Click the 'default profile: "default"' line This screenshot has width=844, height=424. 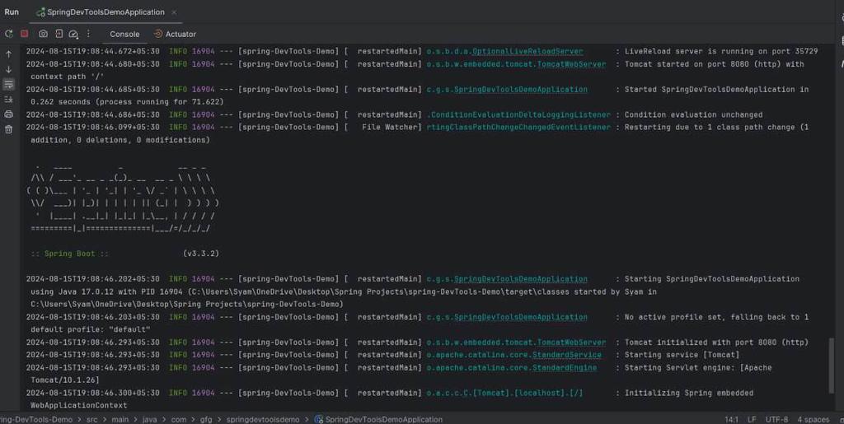point(91,329)
